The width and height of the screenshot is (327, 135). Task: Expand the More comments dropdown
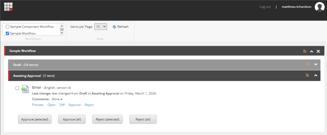tap(57, 99)
